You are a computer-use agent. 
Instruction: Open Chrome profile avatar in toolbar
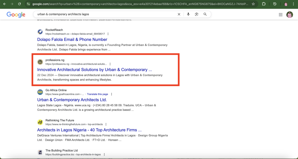[x=286, y=4]
